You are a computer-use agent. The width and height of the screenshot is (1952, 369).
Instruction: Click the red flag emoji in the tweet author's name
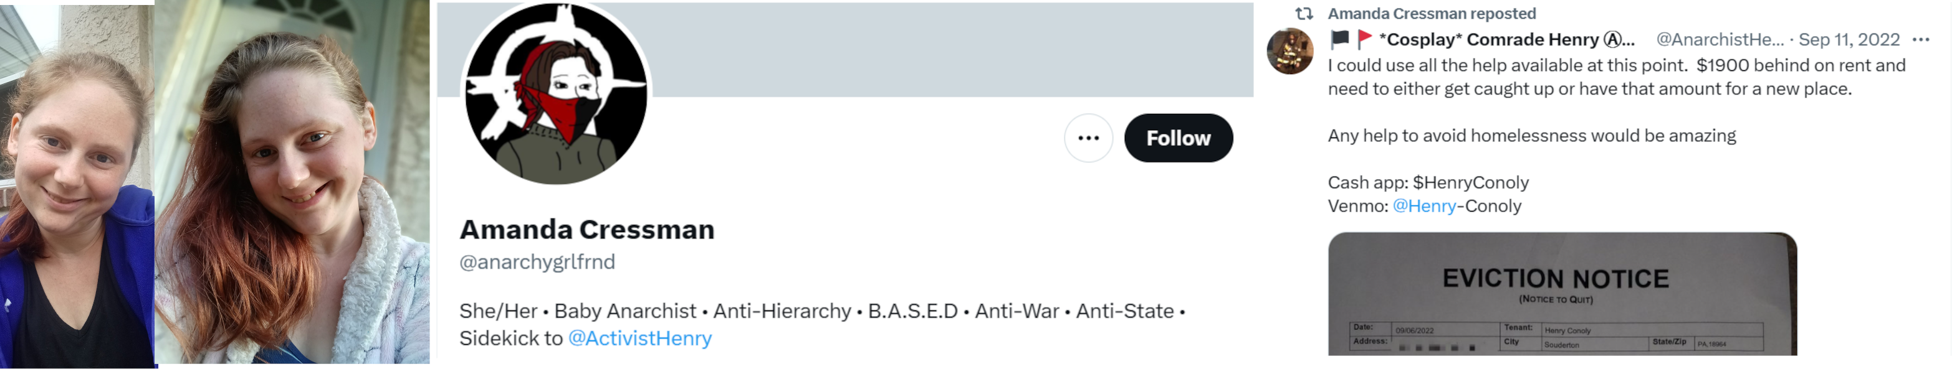[x=1365, y=39]
